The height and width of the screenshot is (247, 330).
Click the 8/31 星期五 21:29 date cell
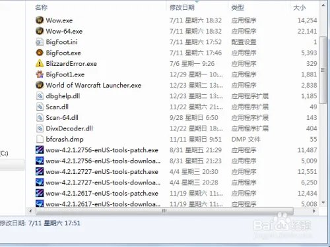[x=195, y=150]
